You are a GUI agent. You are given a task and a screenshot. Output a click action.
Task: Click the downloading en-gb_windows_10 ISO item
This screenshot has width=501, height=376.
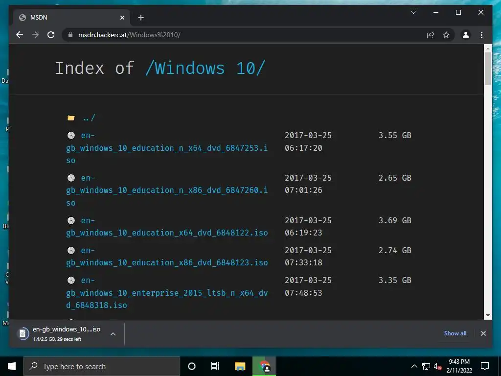[x=67, y=333]
